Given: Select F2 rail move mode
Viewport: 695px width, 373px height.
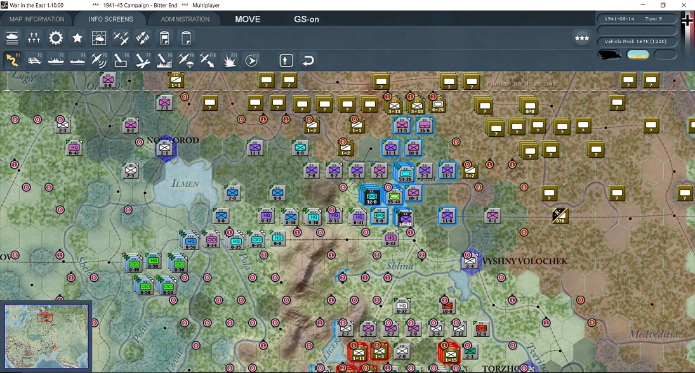Looking at the screenshot, I should click(x=34, y=60).
